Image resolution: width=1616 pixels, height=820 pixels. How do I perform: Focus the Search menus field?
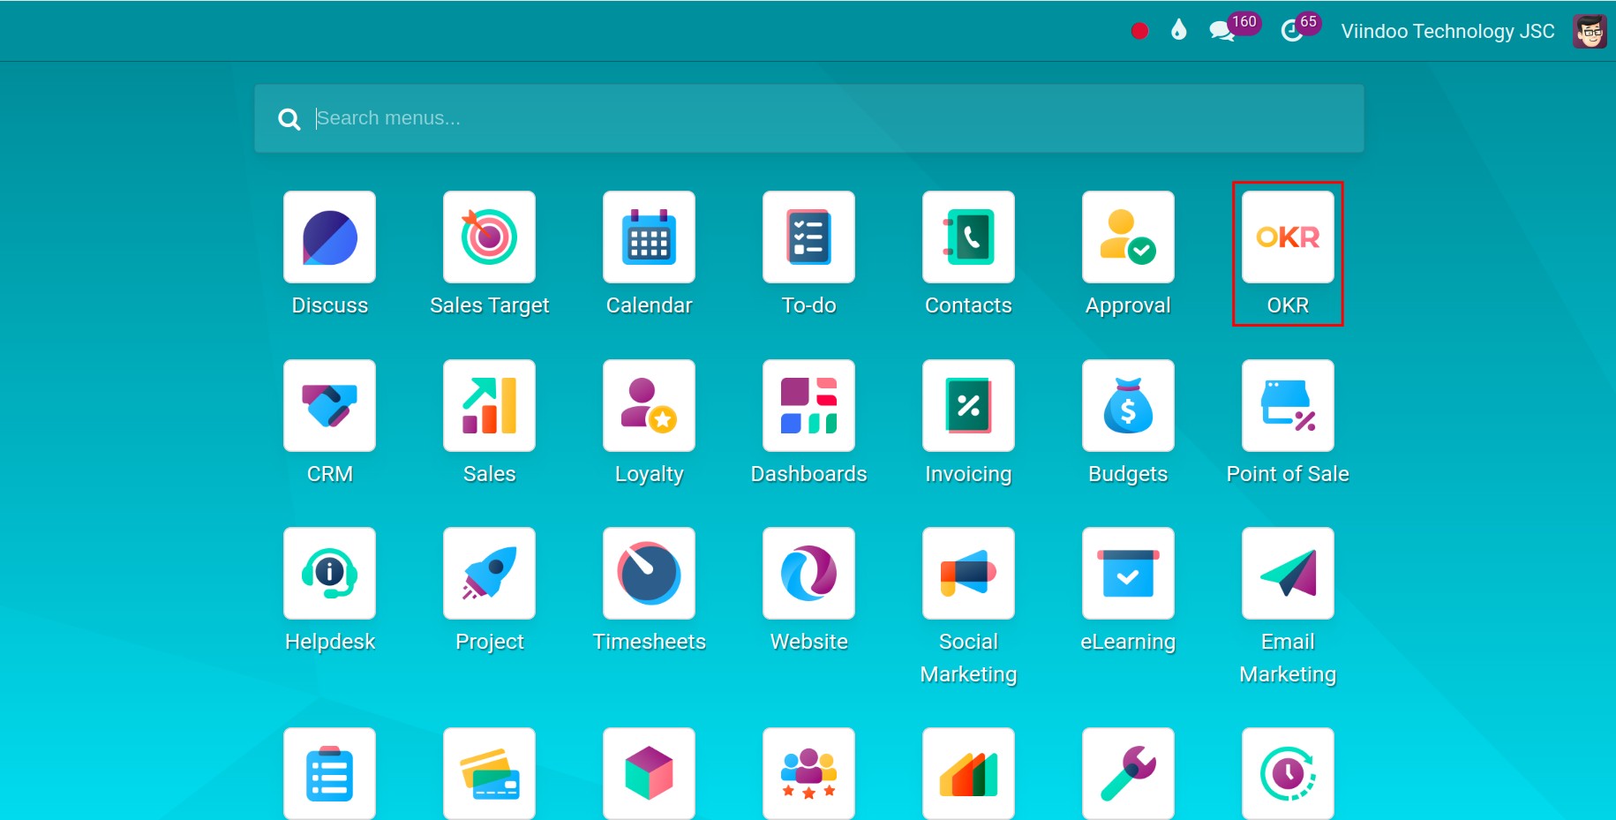pos(808,118)
